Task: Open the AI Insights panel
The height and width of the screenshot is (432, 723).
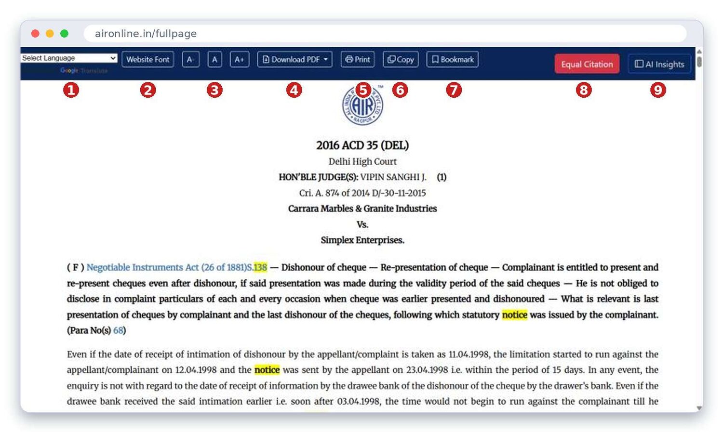Action: [x=659, y=64]
